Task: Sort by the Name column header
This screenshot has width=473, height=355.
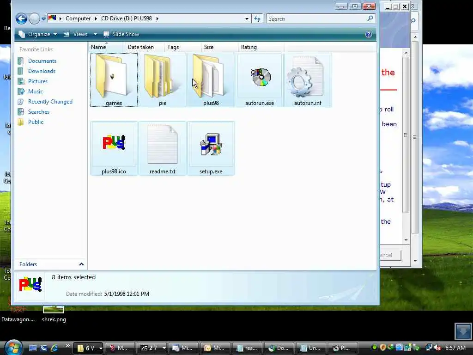Action: [107, 47]
